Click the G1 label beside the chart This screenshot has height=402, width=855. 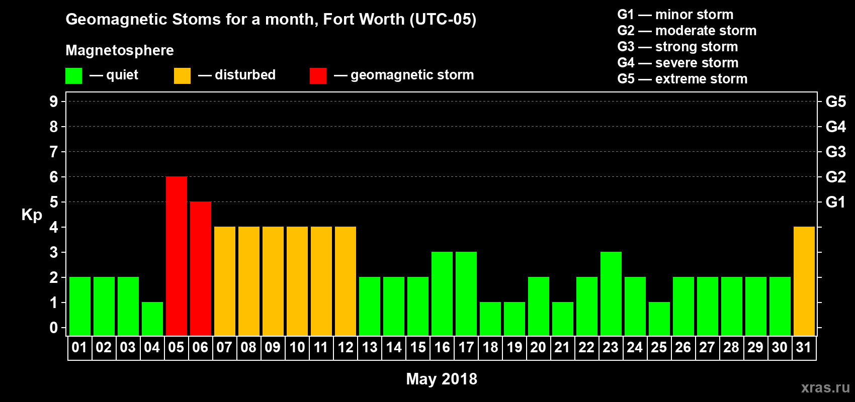coord(836,202)
